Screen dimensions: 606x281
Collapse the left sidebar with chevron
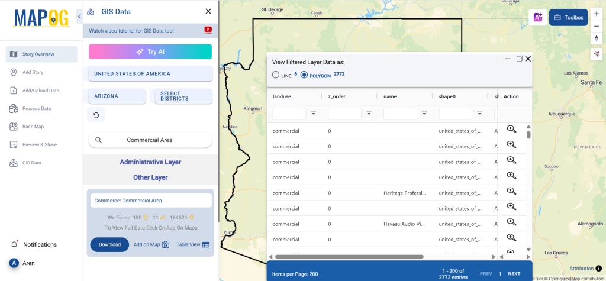[79, 16]
